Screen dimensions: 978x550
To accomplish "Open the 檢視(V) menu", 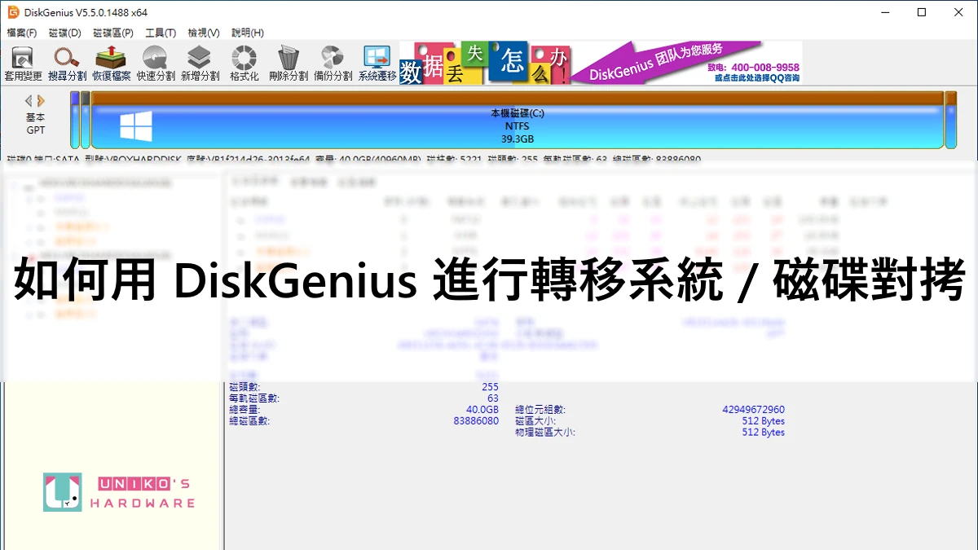I will click(x=204, y=33).
